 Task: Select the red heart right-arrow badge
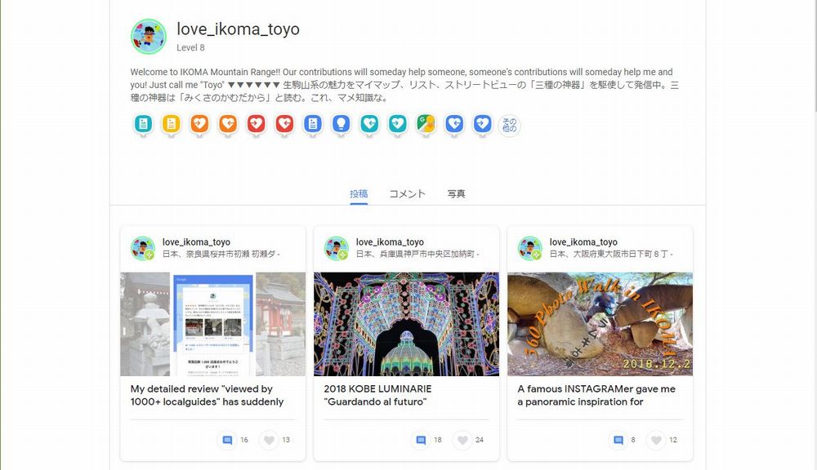257,125
